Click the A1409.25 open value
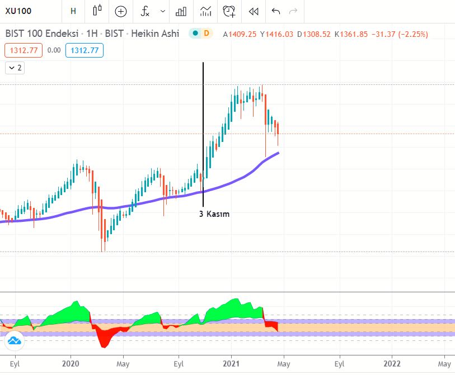 240,34
